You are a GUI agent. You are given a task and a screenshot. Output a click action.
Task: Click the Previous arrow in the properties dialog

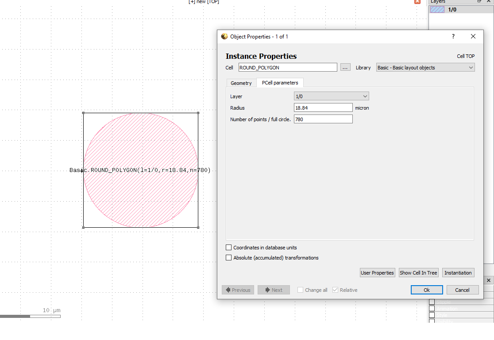tap(238, 290)
